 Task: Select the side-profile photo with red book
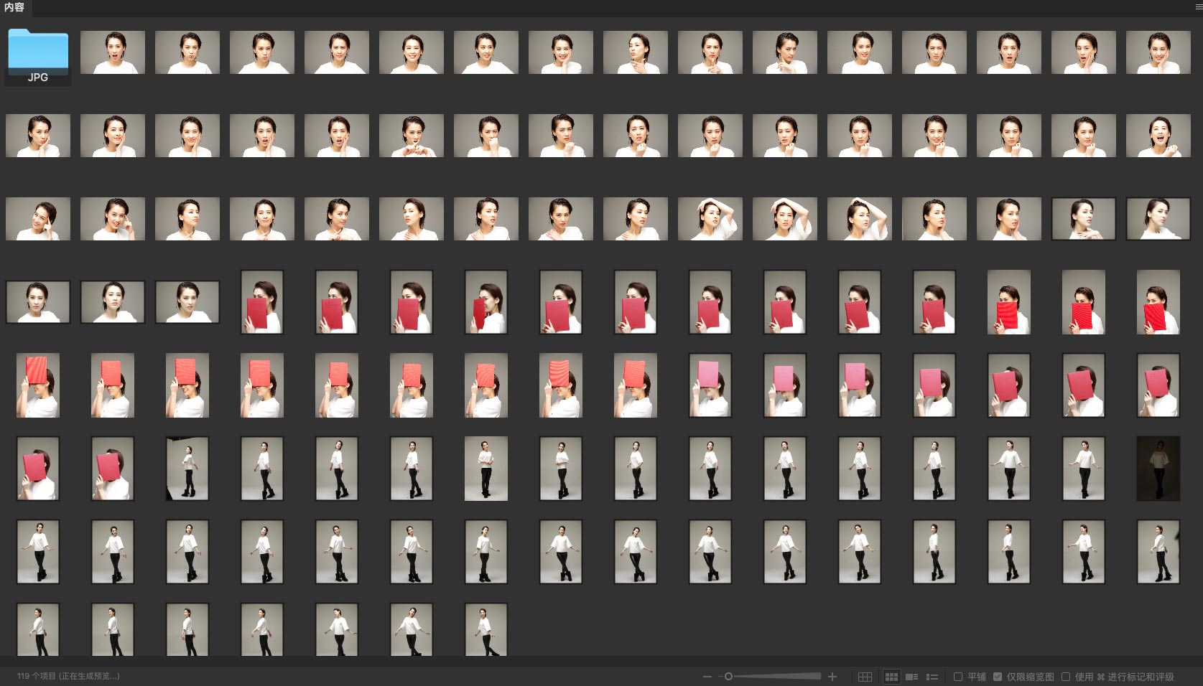[x=486, y=302]
